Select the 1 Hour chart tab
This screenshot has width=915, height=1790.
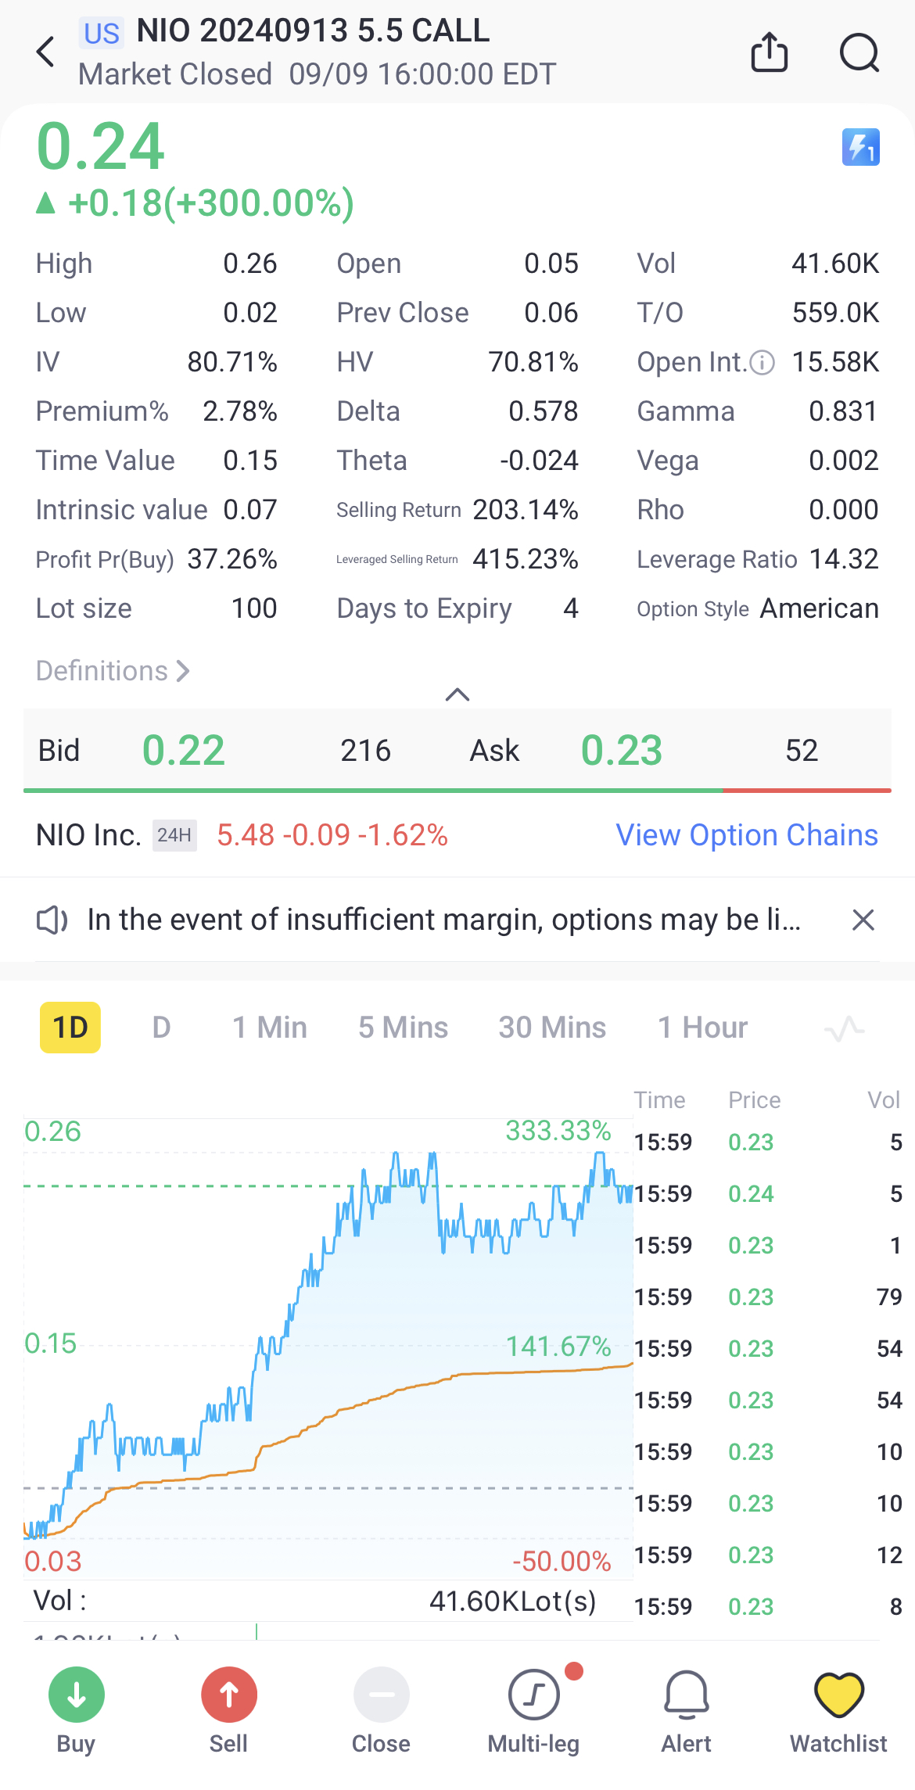[x=702, y=1028]
